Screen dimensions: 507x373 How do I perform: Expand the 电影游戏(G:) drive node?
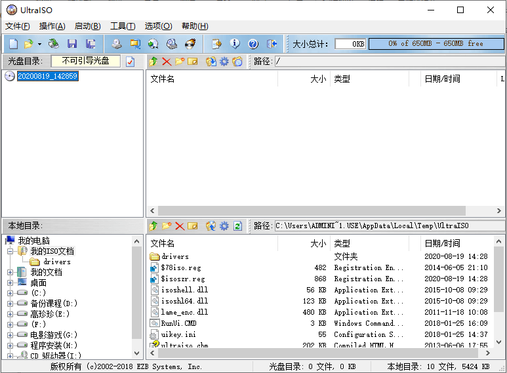(10, 335)
